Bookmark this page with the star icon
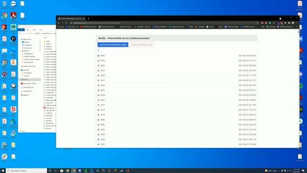The width and height of the screenshot is (307, 173). (258, 23)
